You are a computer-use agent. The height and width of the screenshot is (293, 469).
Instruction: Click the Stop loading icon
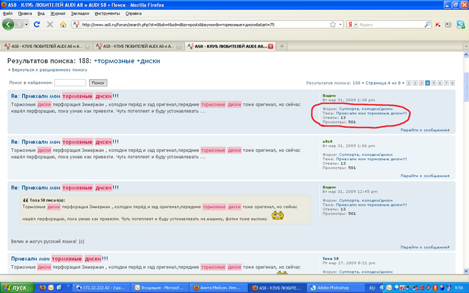coord(50,25)
